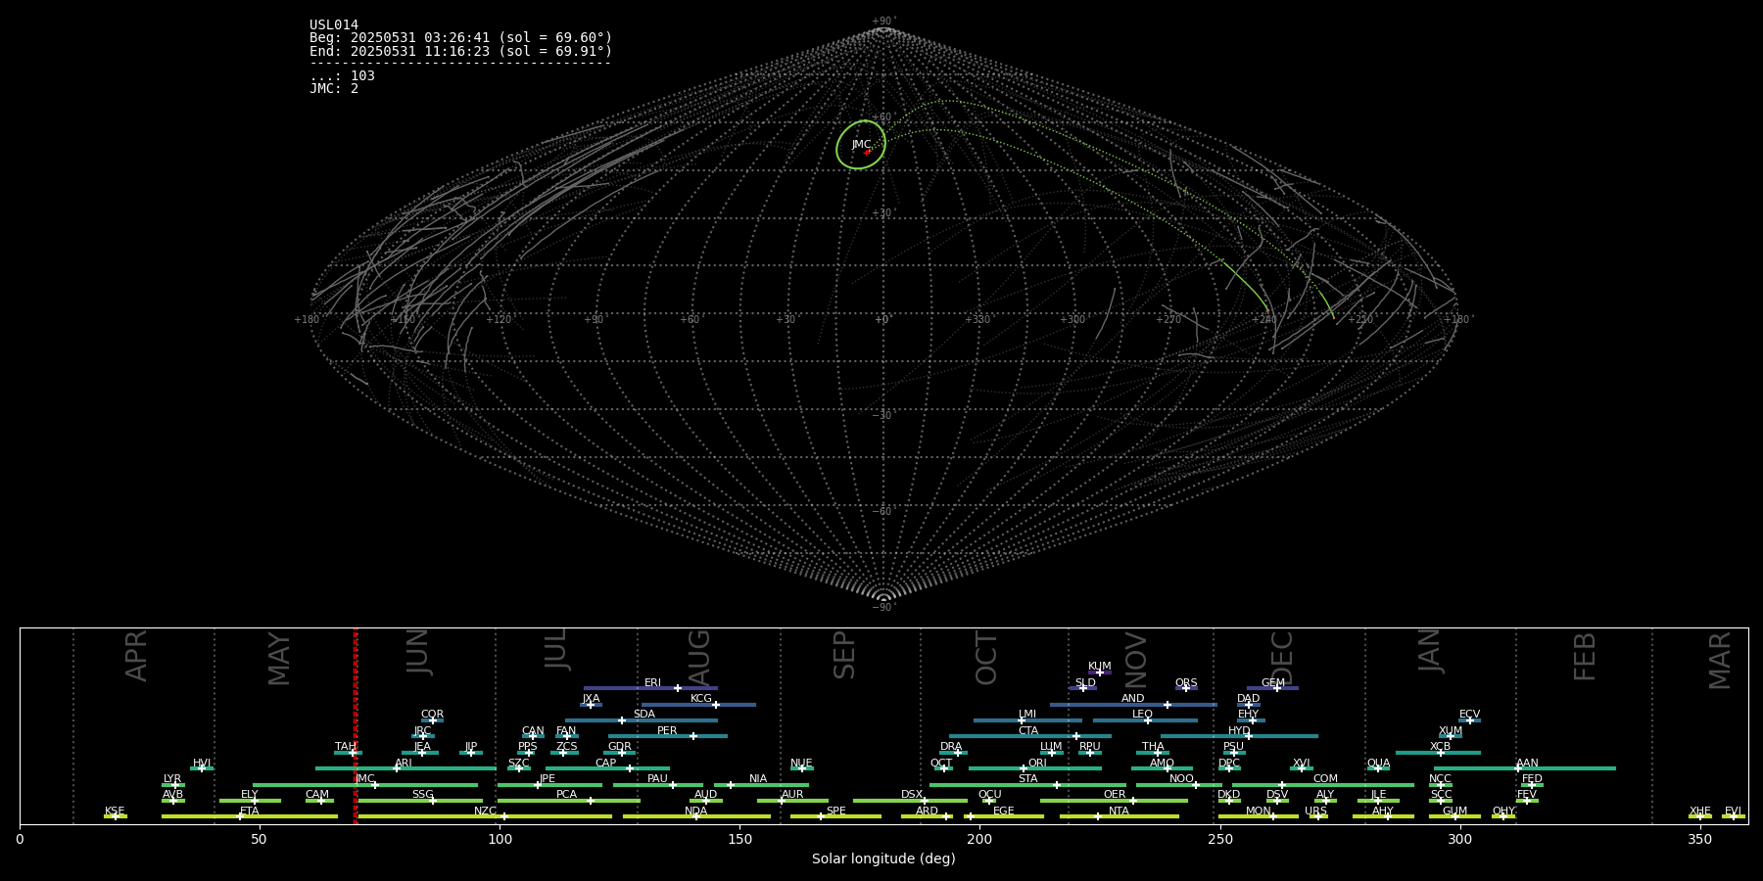Click the red dashed current-date line in timeline
1763x881 pixels.
tap(355, 724)
